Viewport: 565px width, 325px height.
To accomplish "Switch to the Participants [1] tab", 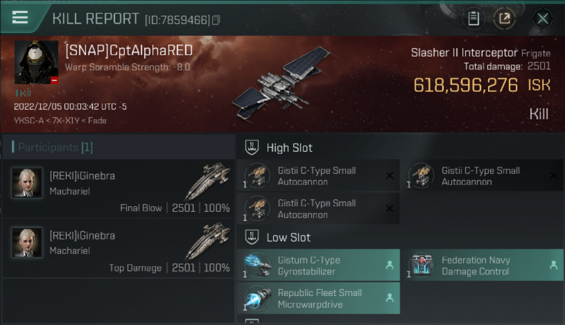I will point(53,147).
